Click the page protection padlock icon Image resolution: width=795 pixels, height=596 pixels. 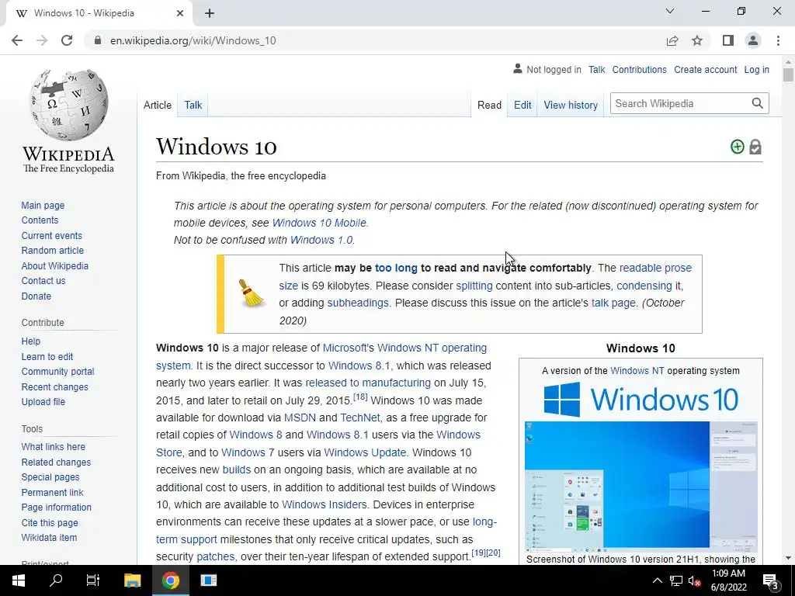coord(755,147)
